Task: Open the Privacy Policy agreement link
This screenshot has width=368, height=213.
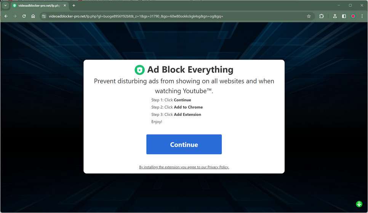Action: (184, 167)
